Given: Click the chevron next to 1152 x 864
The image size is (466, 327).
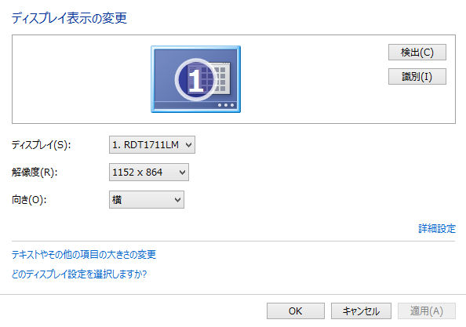Looking at the screenshot, I should (182, 173).
